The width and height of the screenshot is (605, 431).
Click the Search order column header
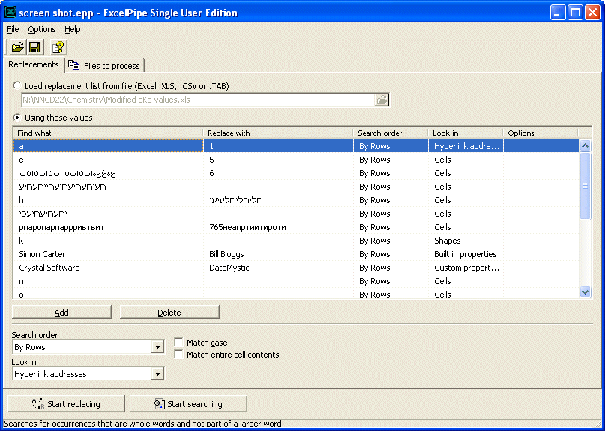pyautogui.click(x=391, y=133)
